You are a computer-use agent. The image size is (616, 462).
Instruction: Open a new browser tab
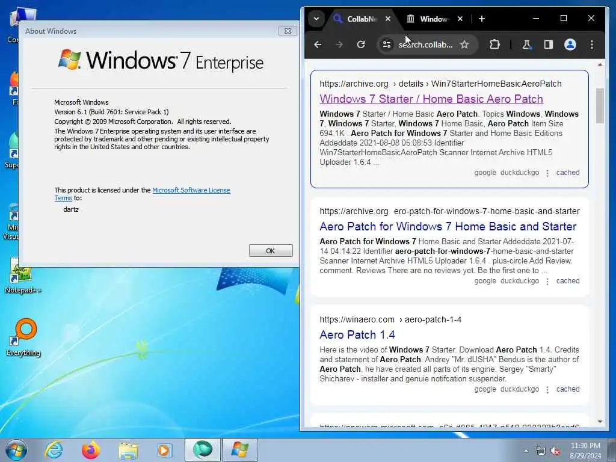482,19
